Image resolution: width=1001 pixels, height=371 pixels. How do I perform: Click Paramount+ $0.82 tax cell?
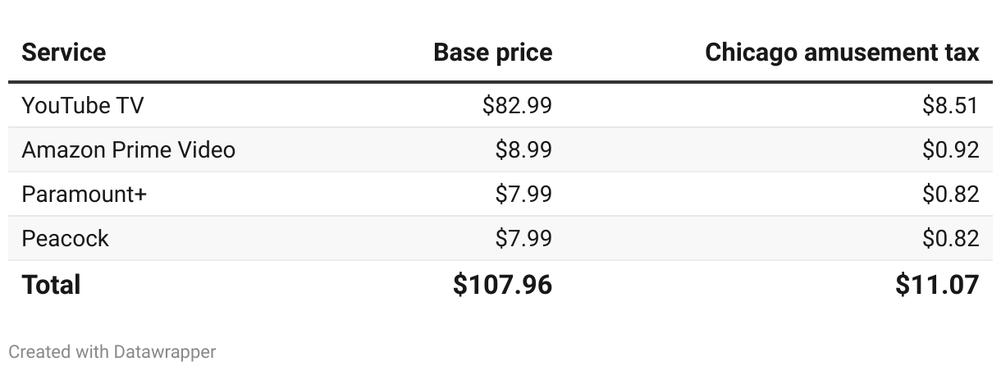(x=950, y=194)
